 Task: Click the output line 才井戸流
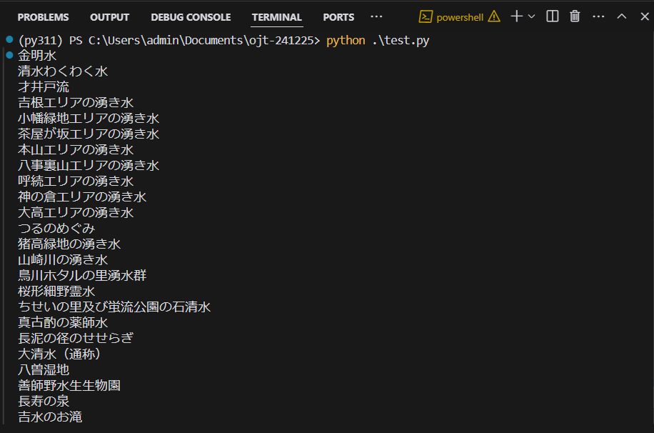tap(44, 87)
